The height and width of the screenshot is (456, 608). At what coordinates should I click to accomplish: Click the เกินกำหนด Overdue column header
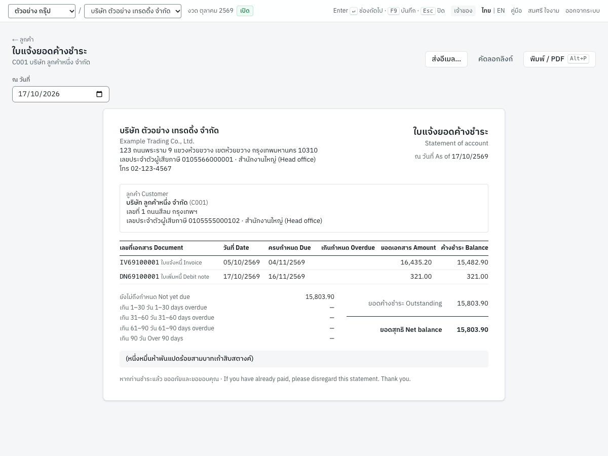pyautogui.click(x=348, y=248)
